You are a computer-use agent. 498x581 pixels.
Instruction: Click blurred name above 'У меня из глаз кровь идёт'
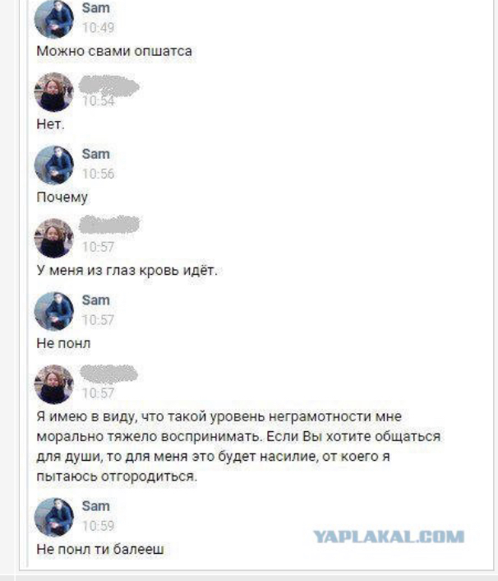pos(109,225)
